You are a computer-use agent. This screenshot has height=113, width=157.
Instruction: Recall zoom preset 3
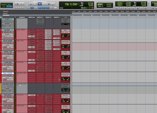coord(20,8)
